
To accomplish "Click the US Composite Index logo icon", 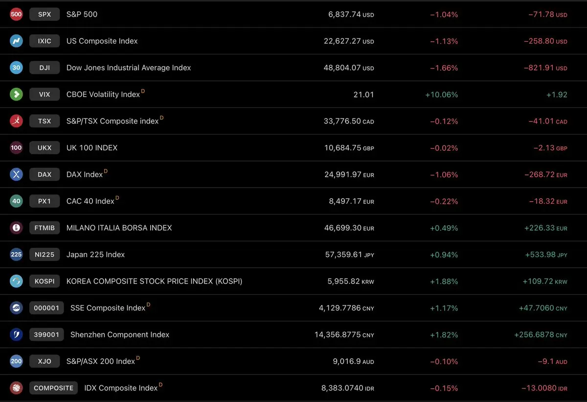I will coord(16,41).
